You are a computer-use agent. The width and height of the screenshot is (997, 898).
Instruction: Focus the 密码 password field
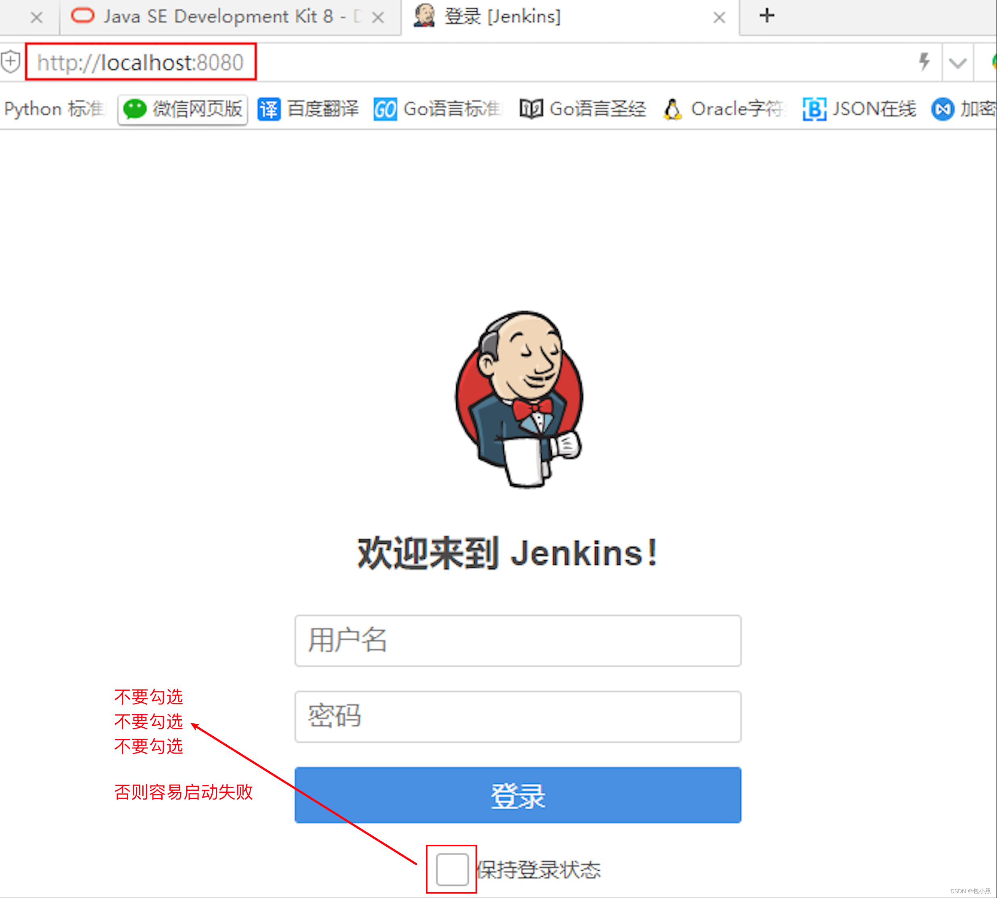pyautogui.click(x=517, y=716)
